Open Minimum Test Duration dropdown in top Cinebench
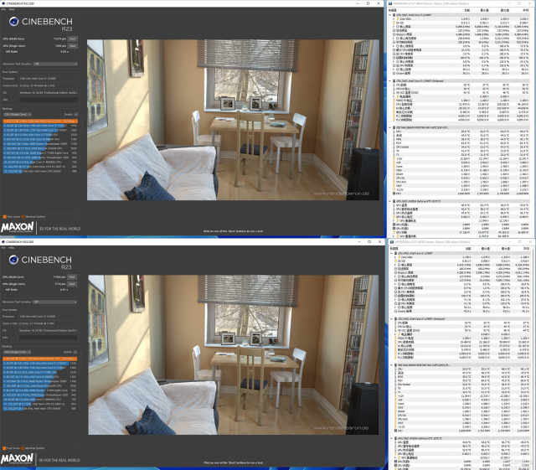 [67, 64]
